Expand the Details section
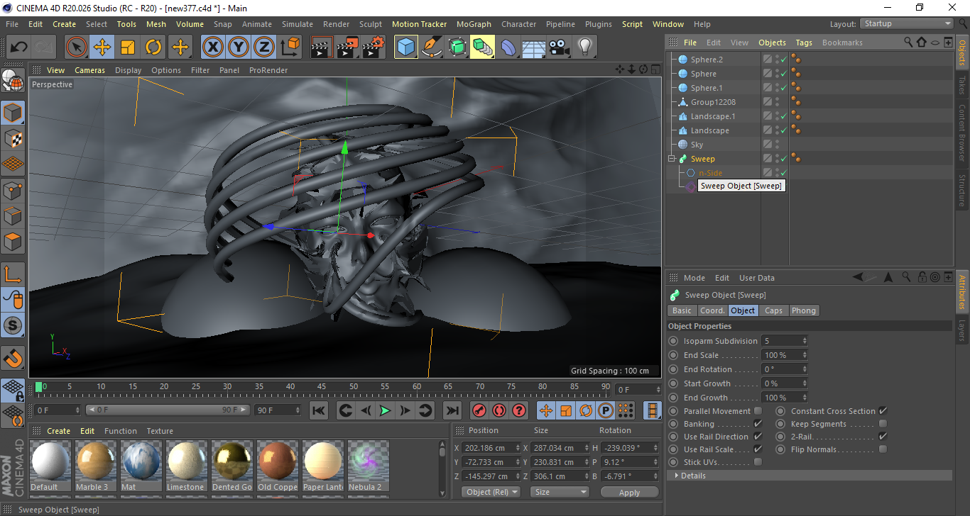This screenshot has height=516, width=970. pos(677,476)
